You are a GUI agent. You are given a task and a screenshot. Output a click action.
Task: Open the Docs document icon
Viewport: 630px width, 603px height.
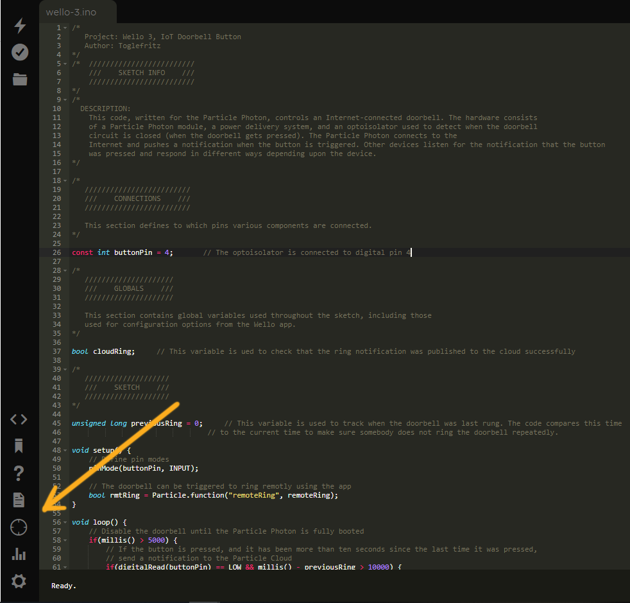[19, 500]
